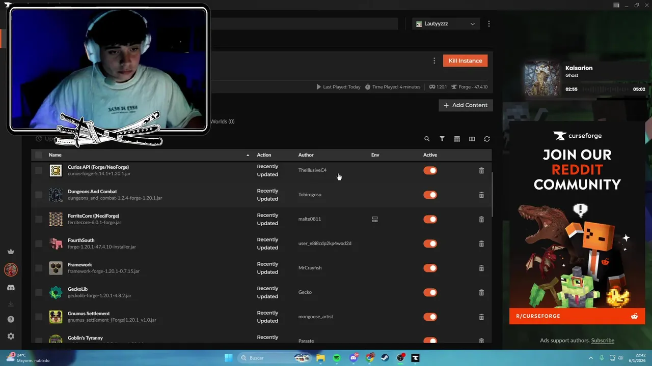The height and width of the screenshot is (366, 652).
Task: Sort mods by the Author column
Action: pos(306,155)
